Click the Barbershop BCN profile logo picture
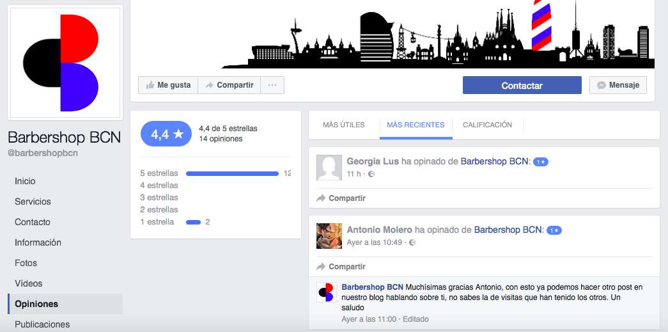 click(65, 63)
